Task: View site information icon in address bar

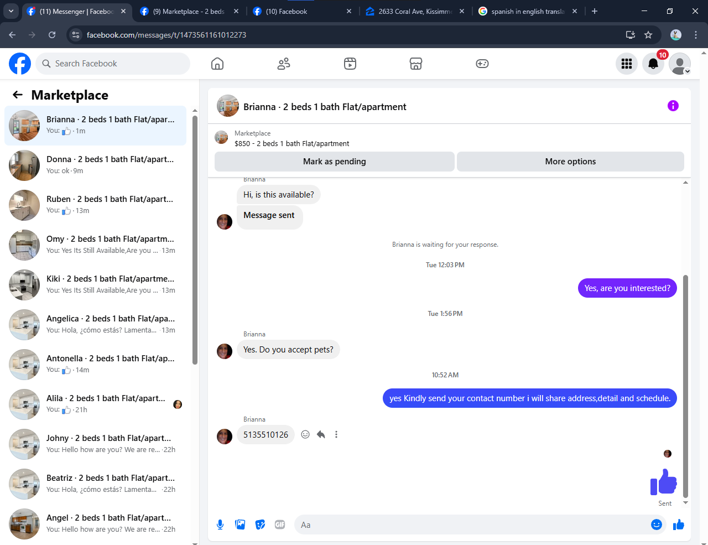Action: point(76,35)
